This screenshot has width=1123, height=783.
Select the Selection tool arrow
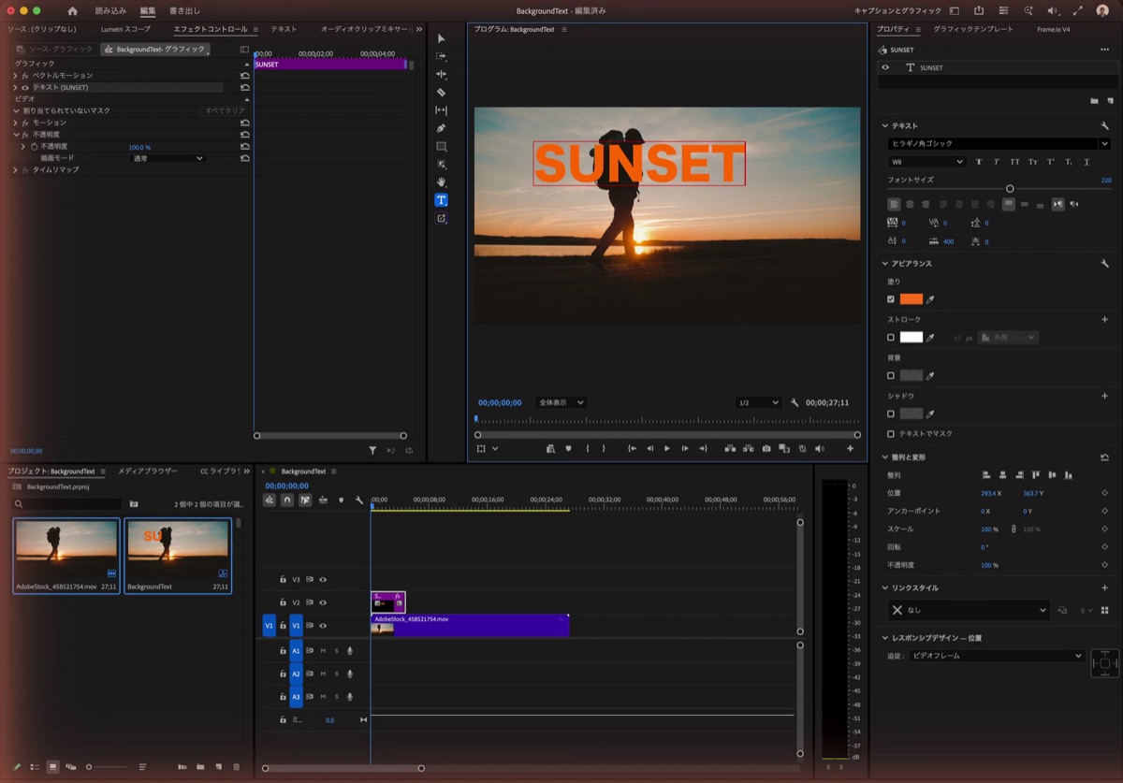pyautogui.click(x=441, y=38)
